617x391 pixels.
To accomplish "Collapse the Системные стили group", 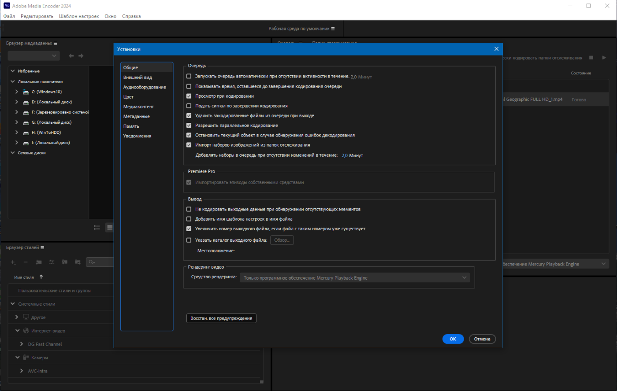I will coord(13,304).
